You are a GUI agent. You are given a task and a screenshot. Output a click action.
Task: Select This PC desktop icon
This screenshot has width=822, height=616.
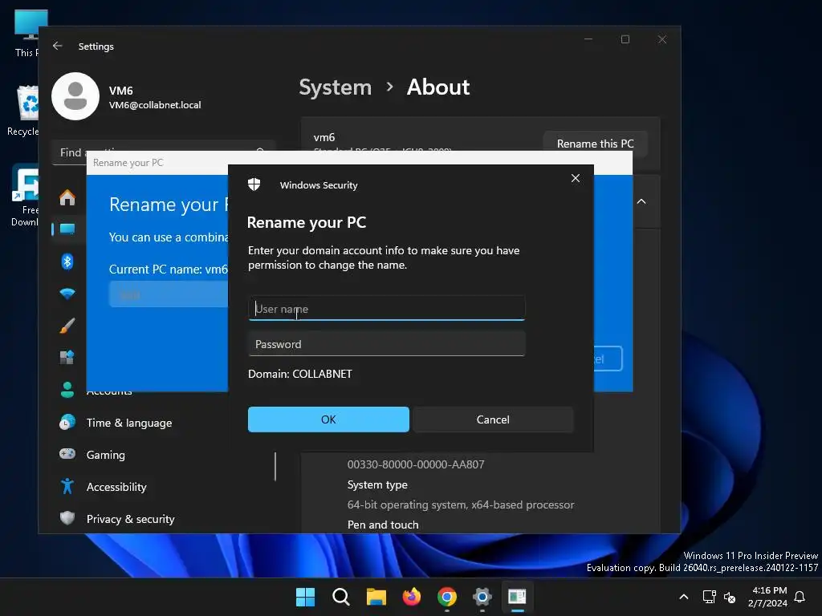pyautogui.click(x=28, y=34)
